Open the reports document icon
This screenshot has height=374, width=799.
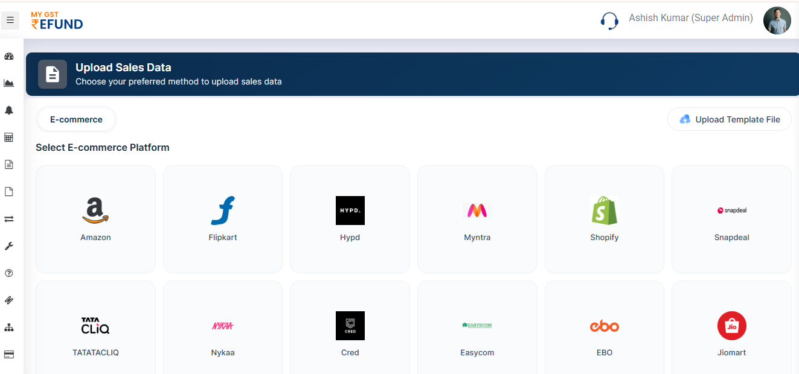pos(9,164)
